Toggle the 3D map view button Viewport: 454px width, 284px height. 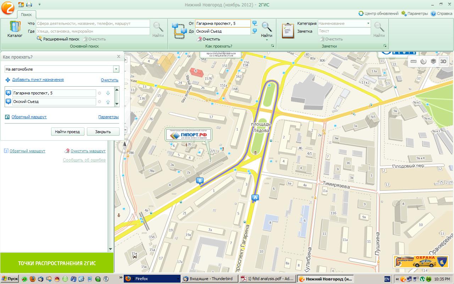pyautogui.click(x=443, y=61)
